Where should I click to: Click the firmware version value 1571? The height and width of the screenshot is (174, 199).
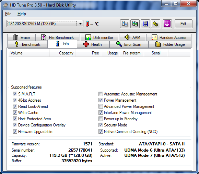pyautogui.click(x=87, y=144)
